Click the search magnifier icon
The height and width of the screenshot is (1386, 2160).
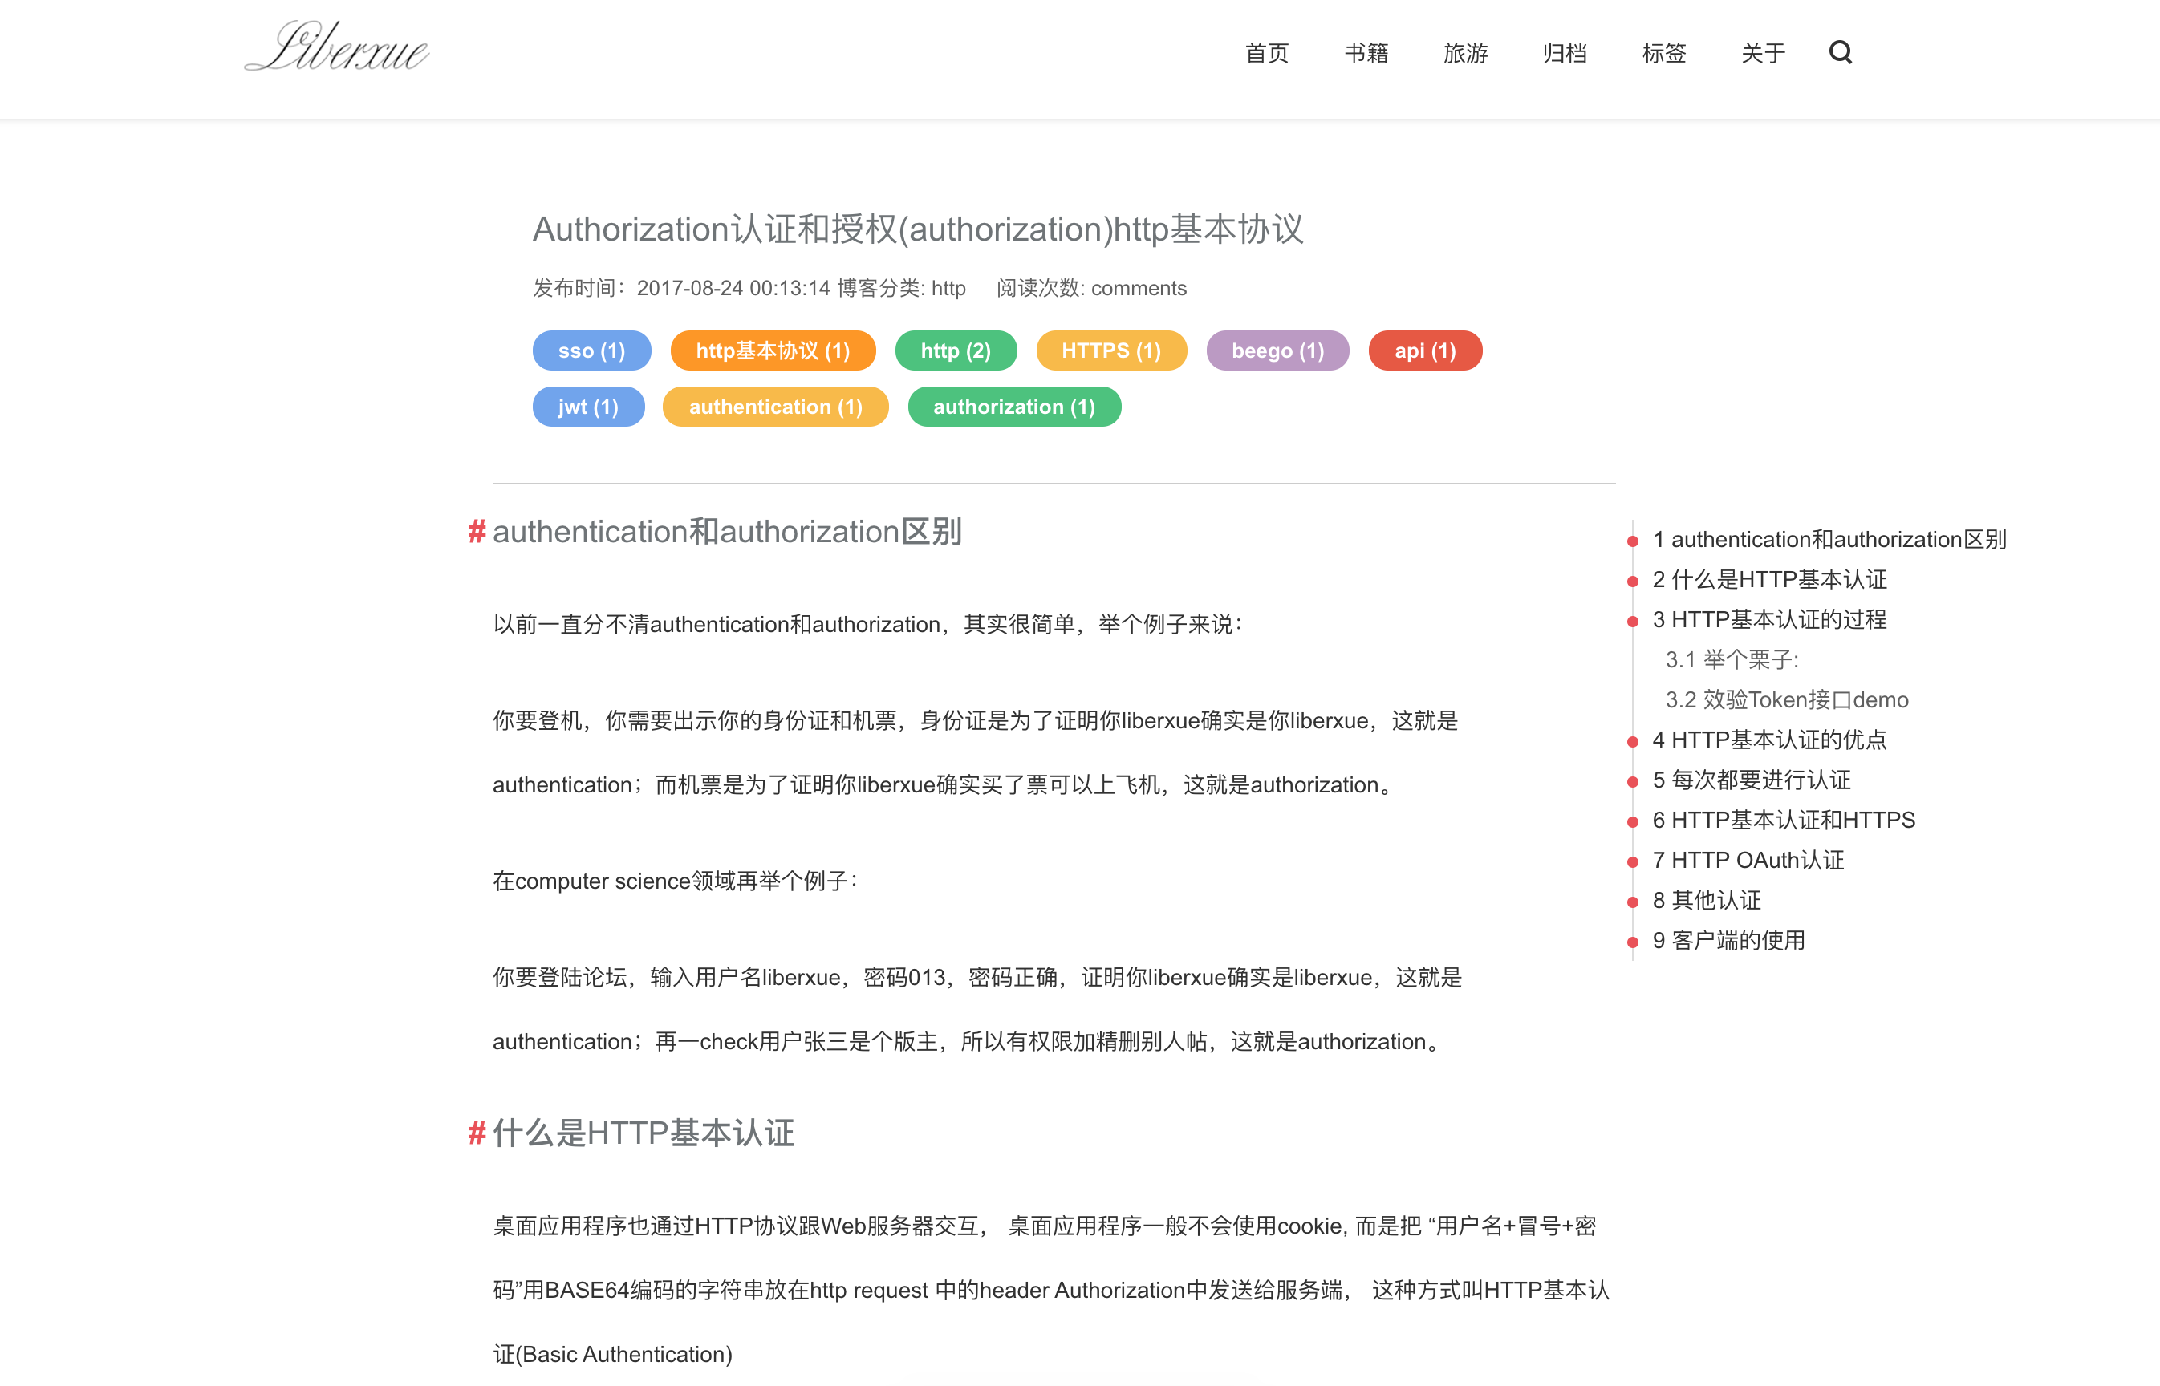(x=1840, y=52)
